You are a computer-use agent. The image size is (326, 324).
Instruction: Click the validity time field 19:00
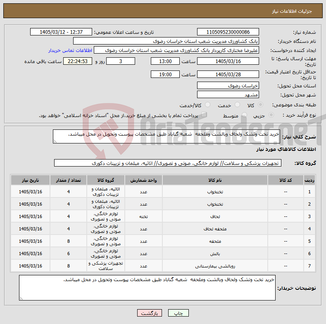coord(165,74)
